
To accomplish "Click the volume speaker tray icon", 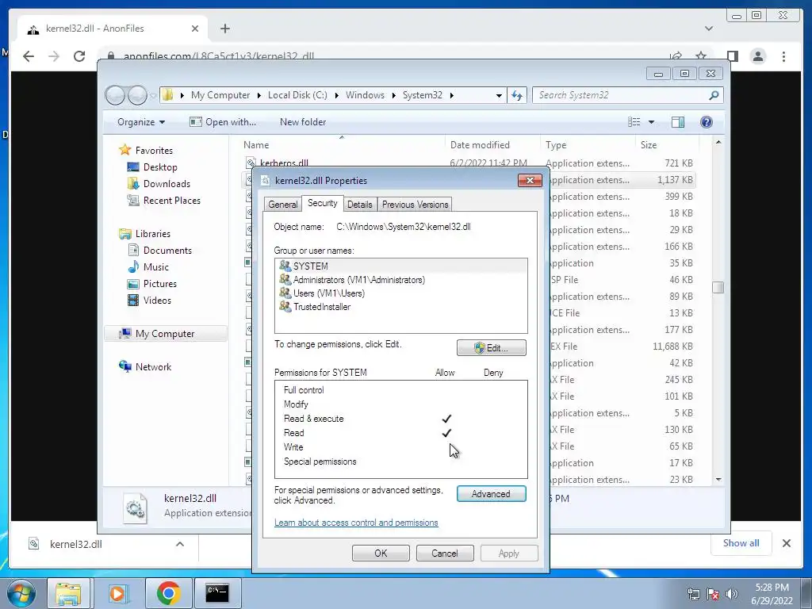I will (x=731, y=594).
